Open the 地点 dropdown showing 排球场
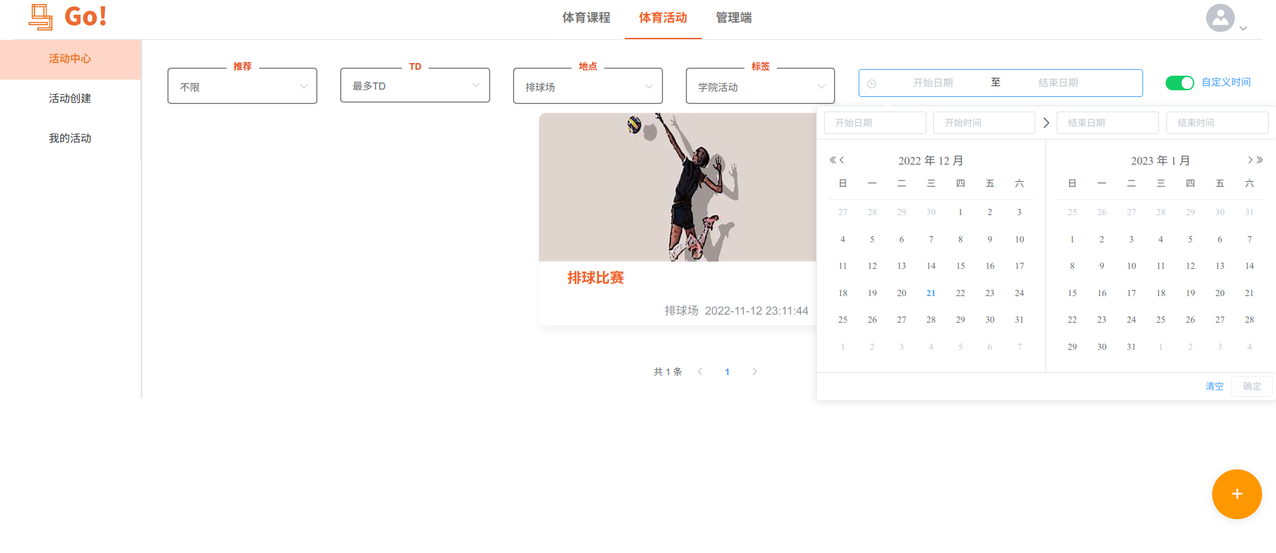The image size is (1276, 553). click(x=587, y=86)
